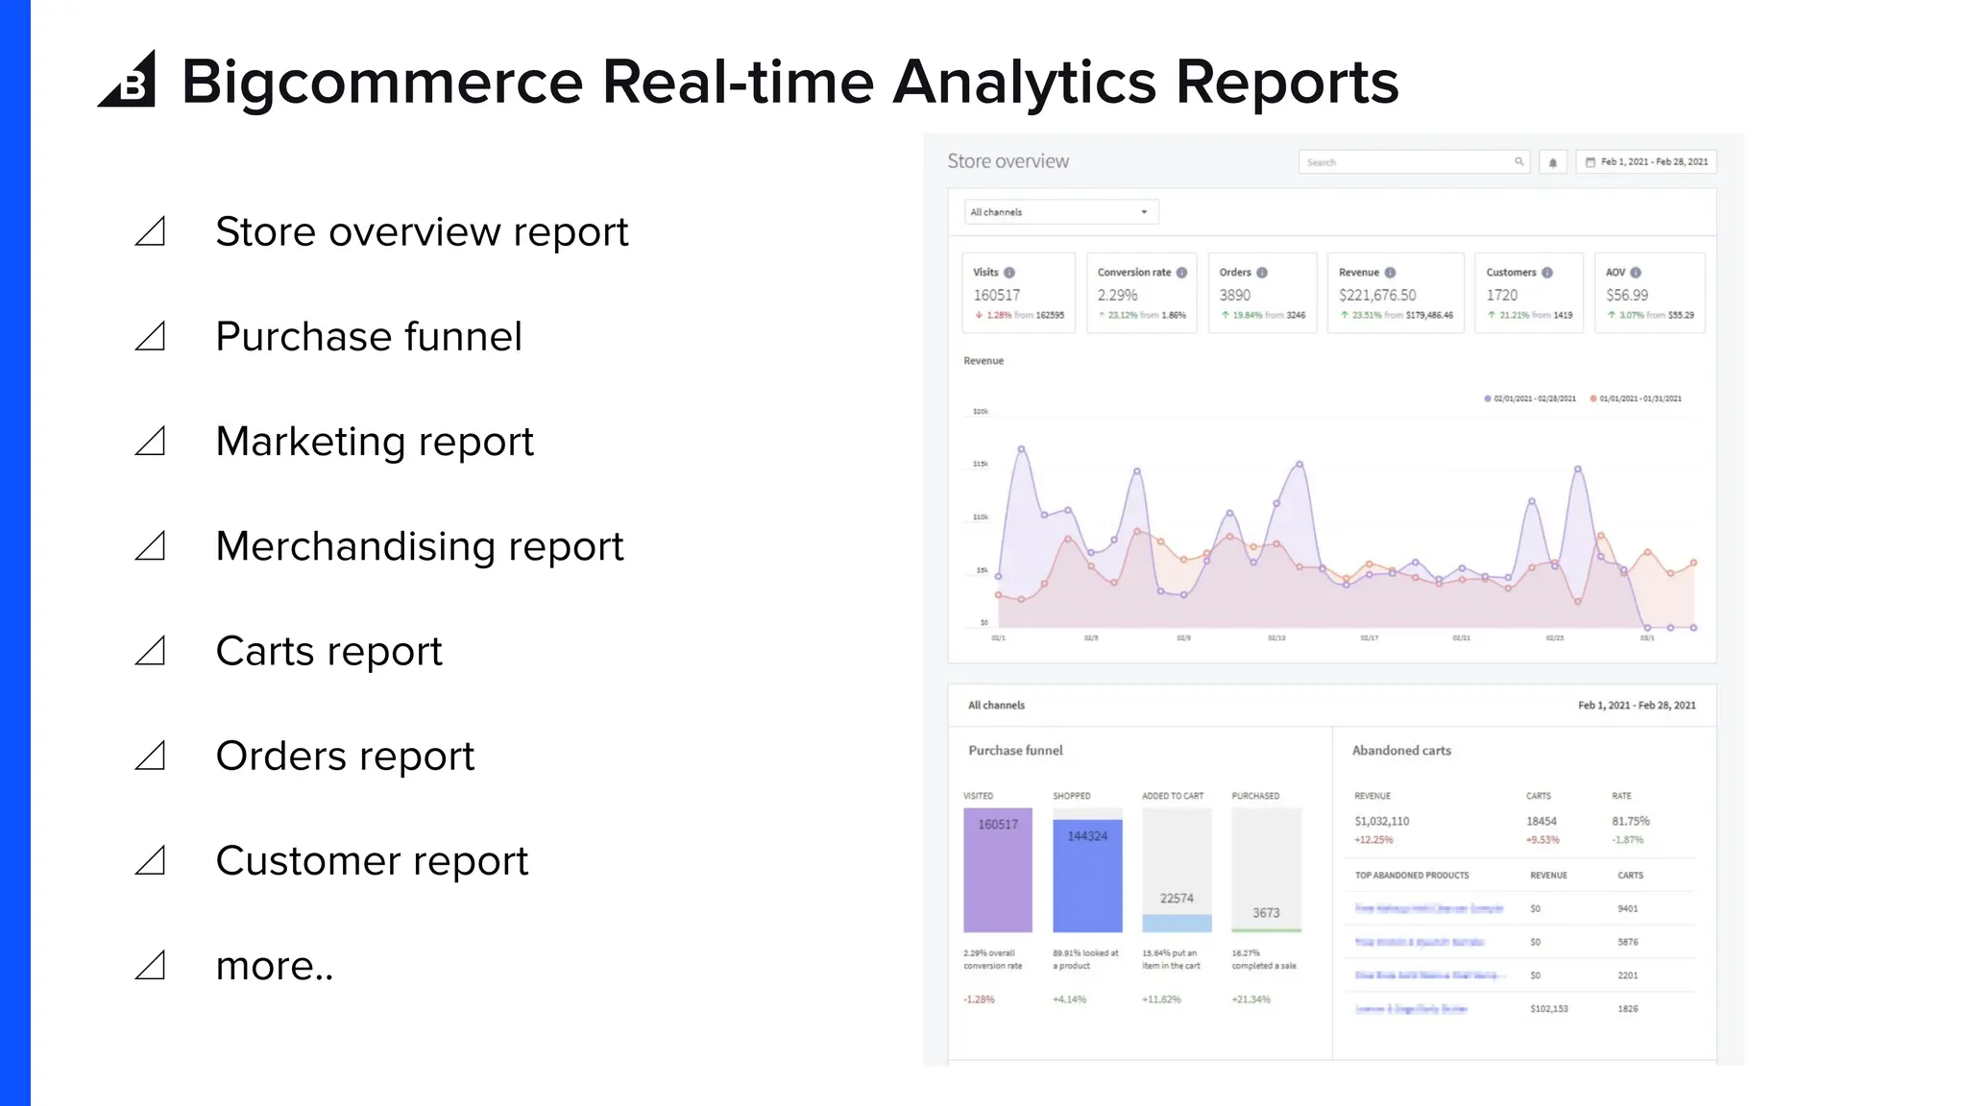Click the Store overview report bullet text
This screenshot has width=1967, height=1106.
(x=422, y=232)
